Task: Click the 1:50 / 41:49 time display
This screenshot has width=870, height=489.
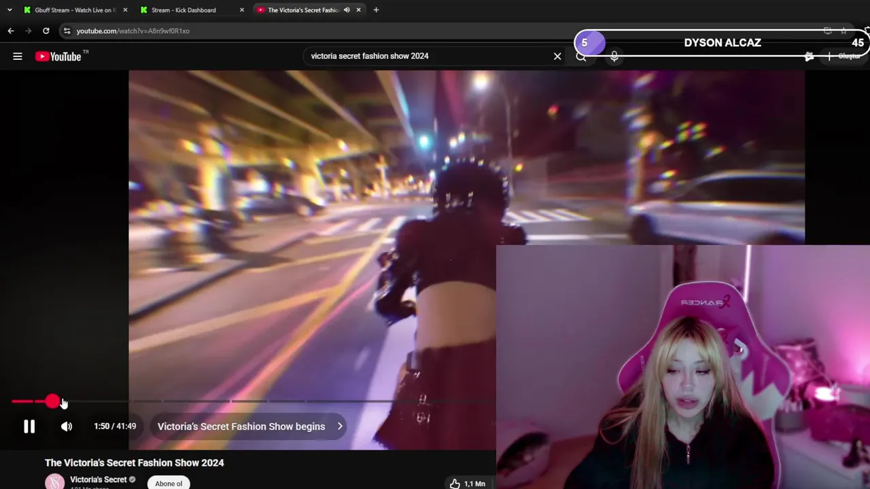Action: click(115, 427)
